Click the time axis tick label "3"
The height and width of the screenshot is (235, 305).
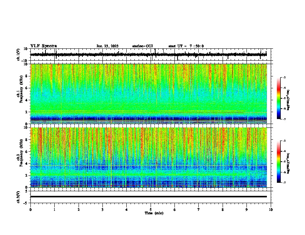tap(102, 210)
